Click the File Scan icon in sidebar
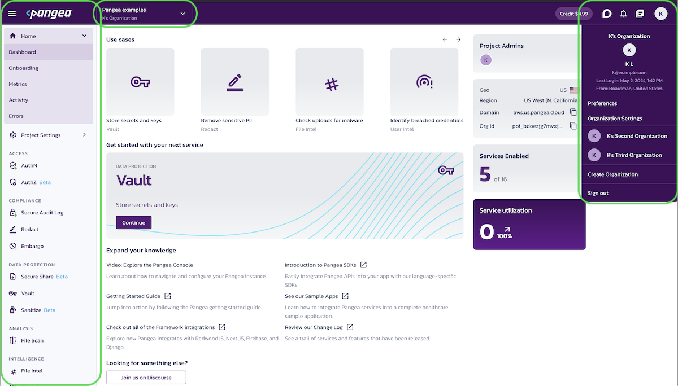The width and height of the screenshot is (678, 386). click(x=13, y=340)
